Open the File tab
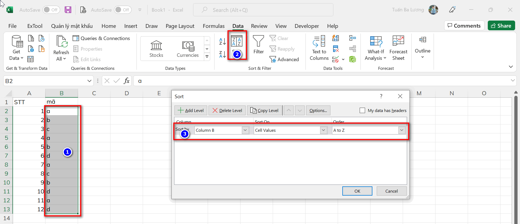Viewport: 520px width, 224px height. click(12, 26)
